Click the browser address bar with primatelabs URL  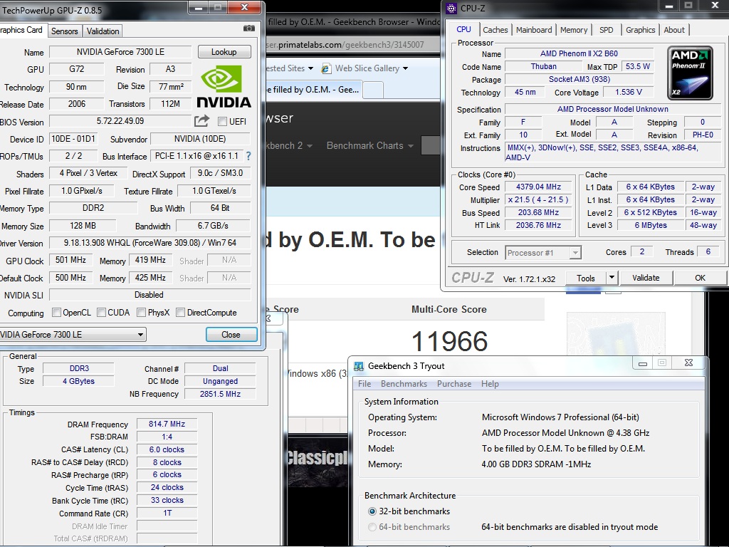tap(352, 45)
